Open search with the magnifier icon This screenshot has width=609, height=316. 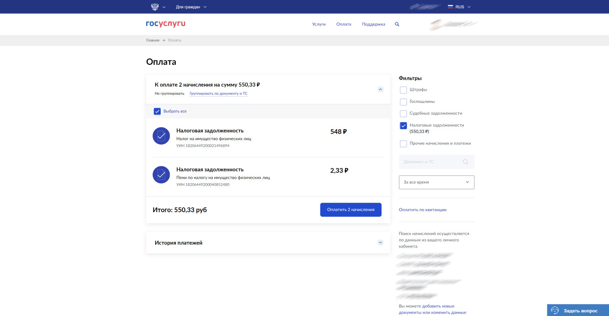tap(397, 24)
